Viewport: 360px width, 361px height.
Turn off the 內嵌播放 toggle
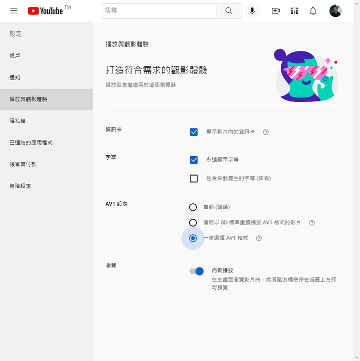pos(197,271)
